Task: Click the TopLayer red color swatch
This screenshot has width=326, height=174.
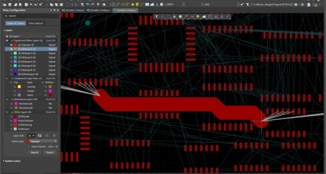Action: pos(15,45)
